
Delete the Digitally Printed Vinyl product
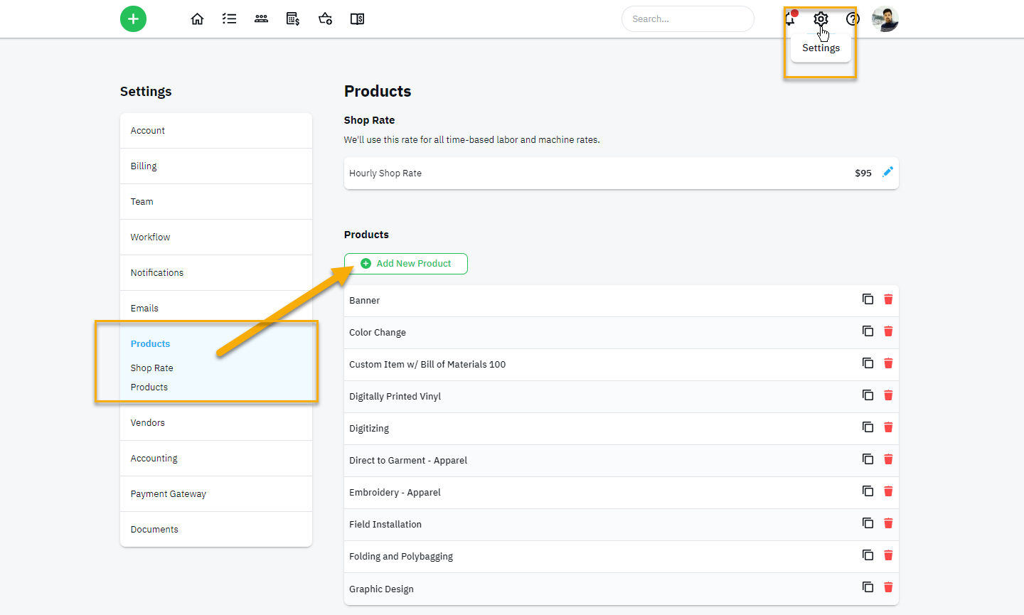(x=888, y=395)
